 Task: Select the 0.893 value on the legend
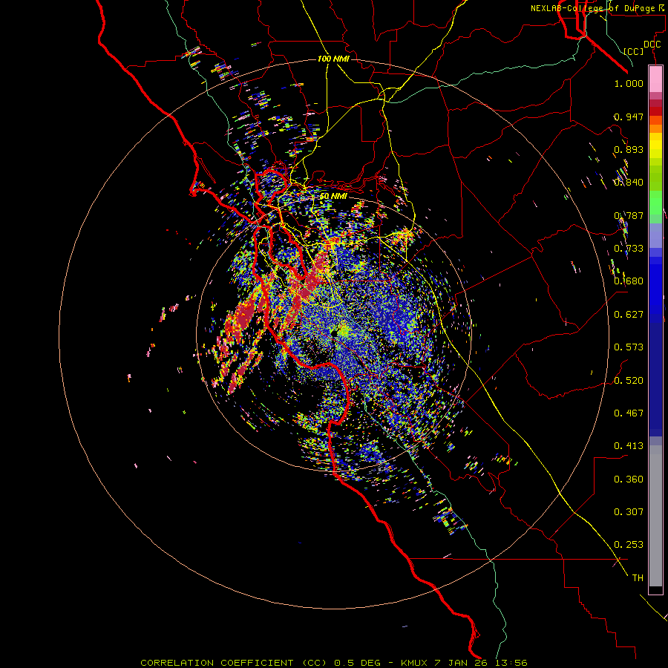(629, 149)
